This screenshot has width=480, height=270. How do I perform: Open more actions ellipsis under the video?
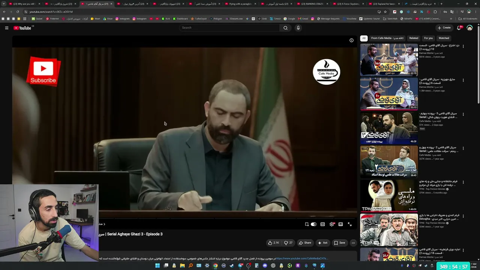[353, 243]
